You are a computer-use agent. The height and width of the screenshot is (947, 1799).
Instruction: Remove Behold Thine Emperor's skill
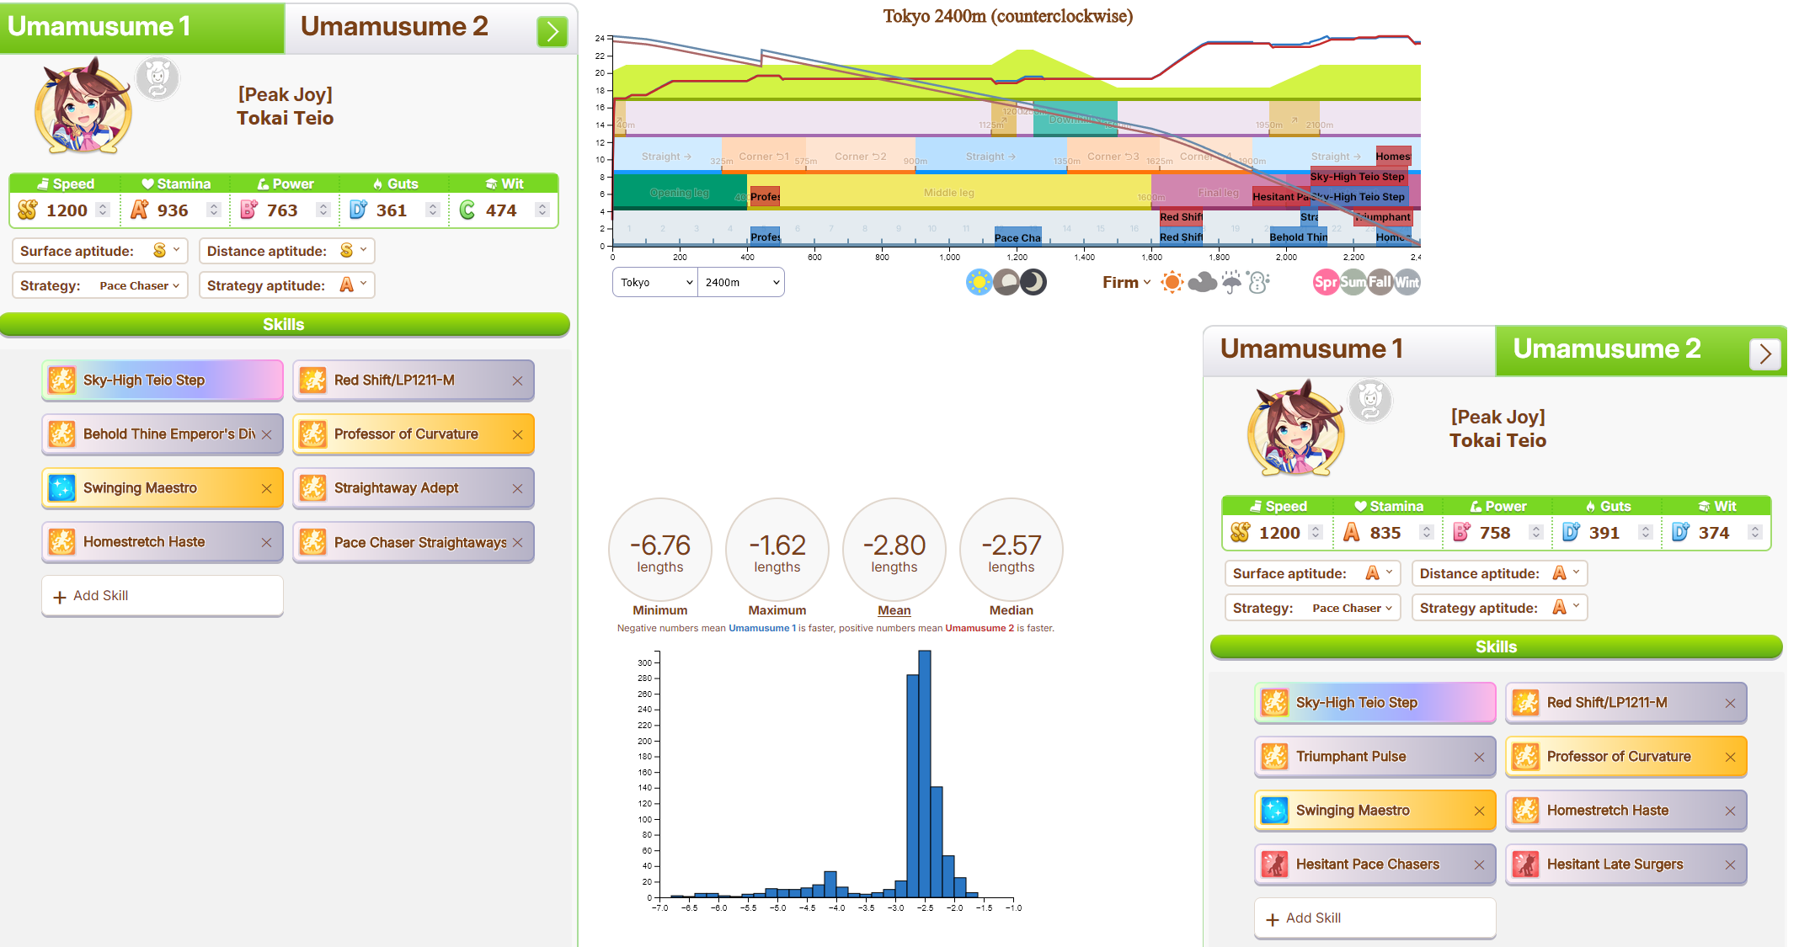click(266, 434)
